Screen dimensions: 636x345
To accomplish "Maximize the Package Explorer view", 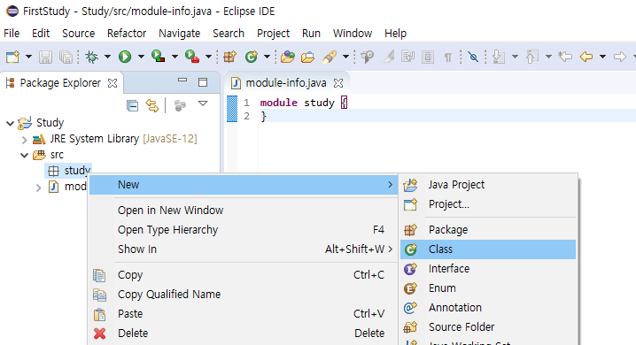I will 203,82.
